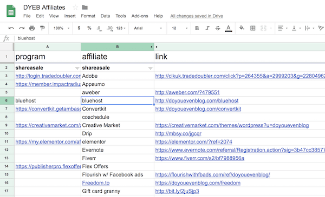Select the paint format tool
This screenshot has width=325, height=197.
click(x=42, y=28)
